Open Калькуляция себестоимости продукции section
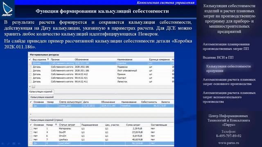 (228, 68)
